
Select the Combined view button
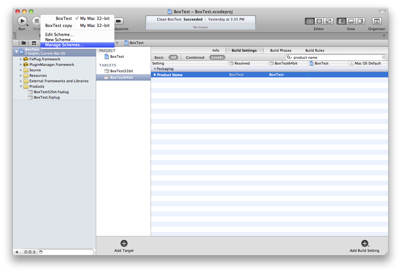(195, 57)
